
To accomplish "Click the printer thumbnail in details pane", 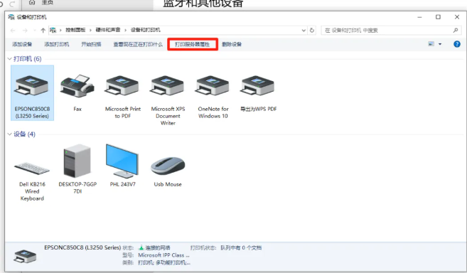I will (x=25, y=257).
